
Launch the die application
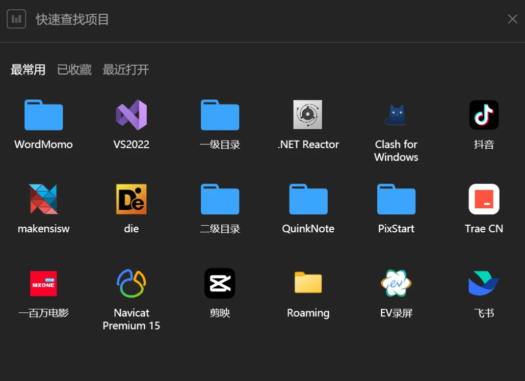click(x=131, y=199)
